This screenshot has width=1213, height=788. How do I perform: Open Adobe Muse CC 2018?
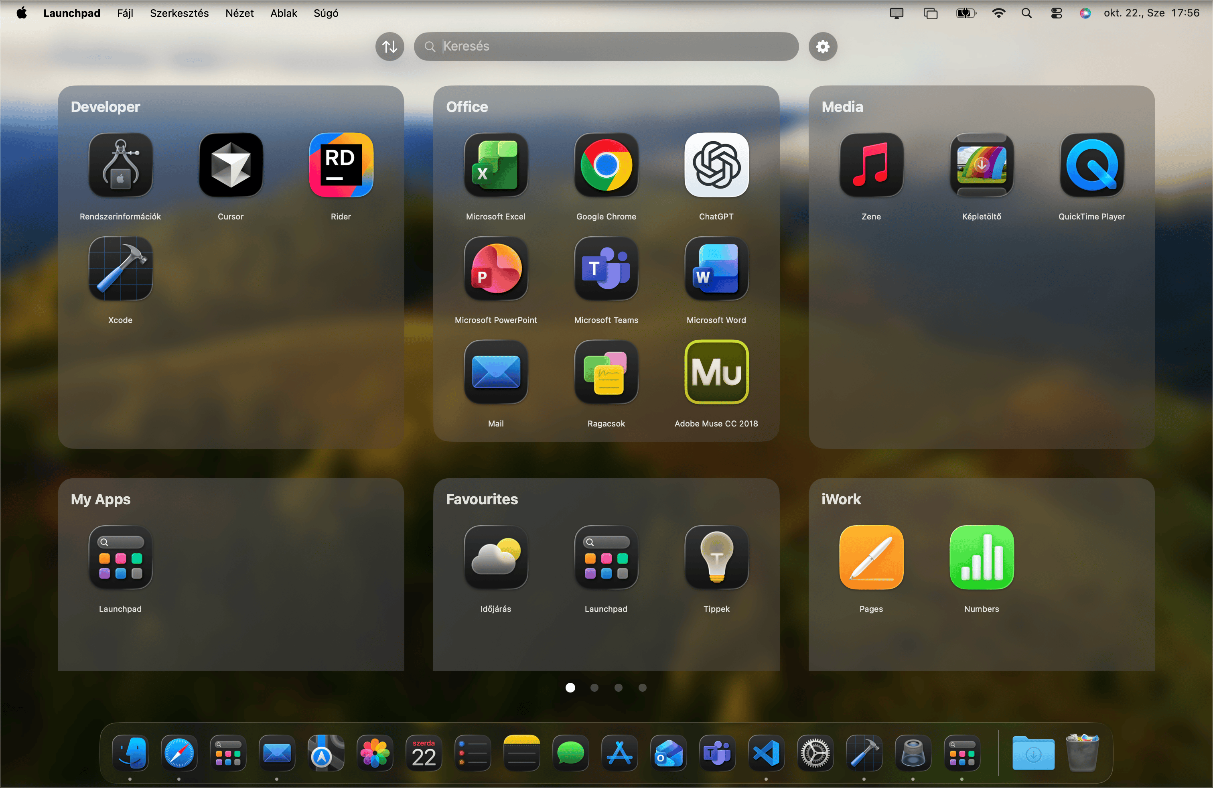click(x=716, y=374)
